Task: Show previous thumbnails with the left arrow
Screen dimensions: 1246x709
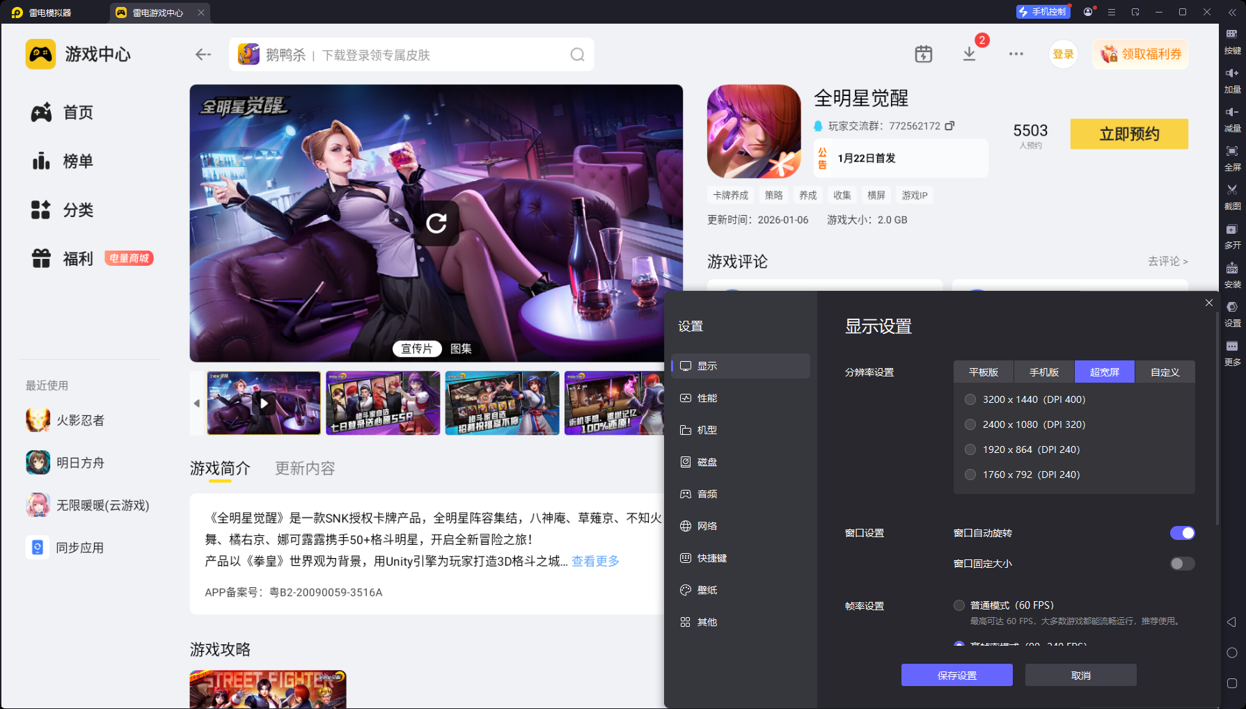Action: pos(197,403)
